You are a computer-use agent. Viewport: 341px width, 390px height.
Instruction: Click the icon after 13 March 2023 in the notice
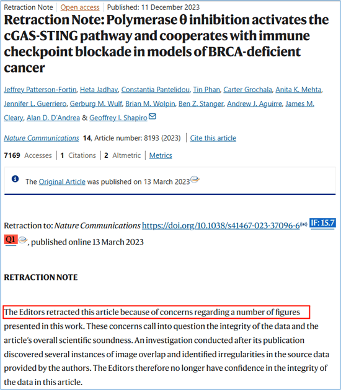195,179
